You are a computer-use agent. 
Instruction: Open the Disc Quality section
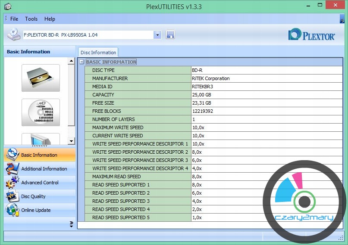point(33,196)
